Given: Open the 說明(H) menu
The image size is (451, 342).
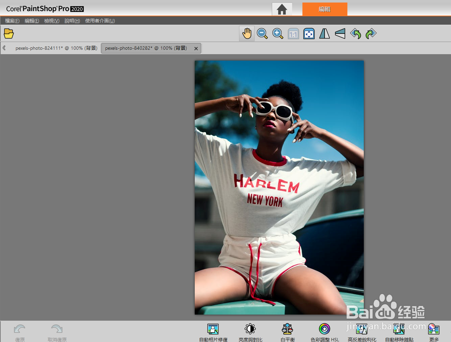Looking at the screenshot, I should click(x=72, y=21).
